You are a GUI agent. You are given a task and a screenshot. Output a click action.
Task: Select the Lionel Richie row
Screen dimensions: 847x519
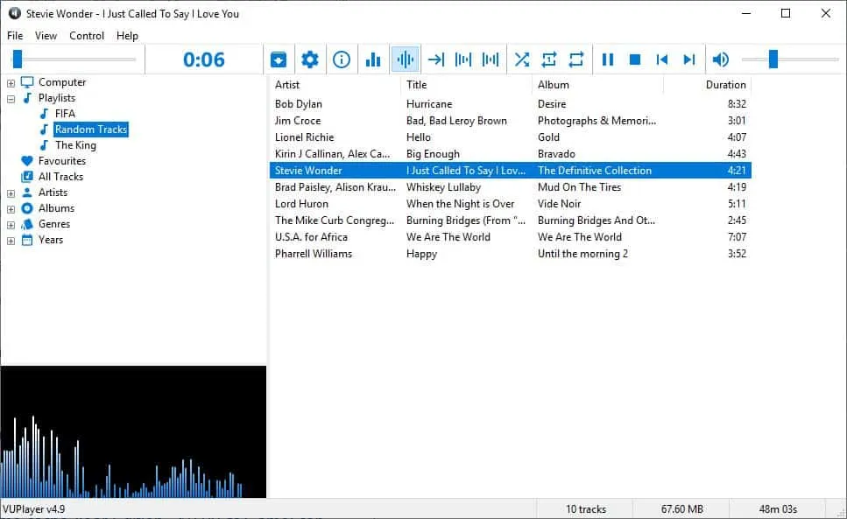[510, 137]
